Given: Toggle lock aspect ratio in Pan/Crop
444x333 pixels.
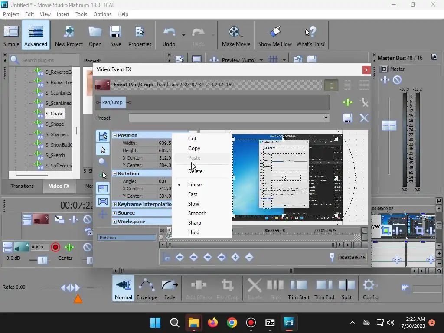Looking at the screenshot, I should [103, 188].
